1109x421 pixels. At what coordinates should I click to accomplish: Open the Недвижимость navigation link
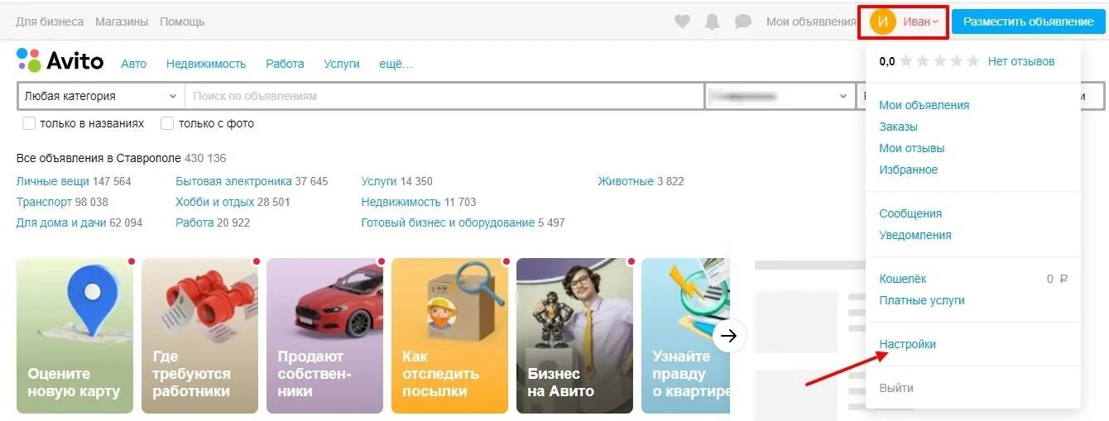(206, 64)
